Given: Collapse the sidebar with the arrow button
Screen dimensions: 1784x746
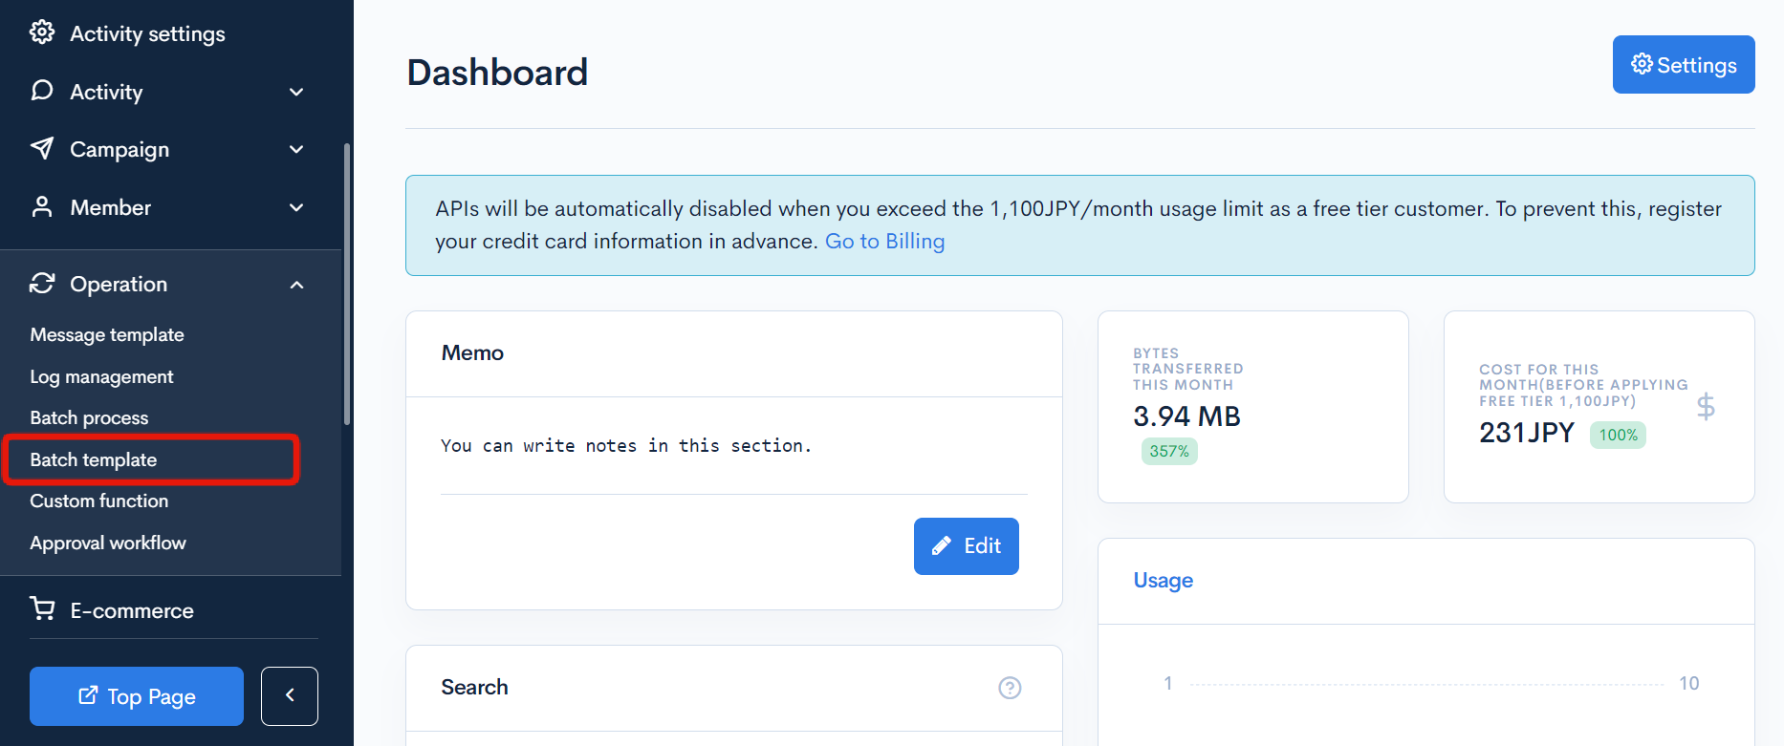Looking at the screenshot, I should click(x=290, y=696).
